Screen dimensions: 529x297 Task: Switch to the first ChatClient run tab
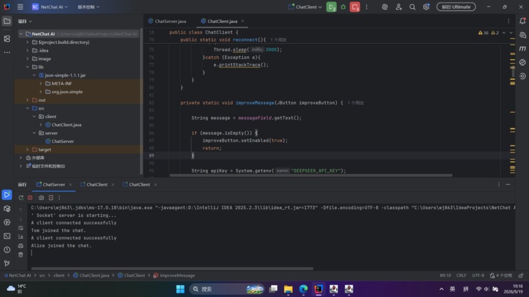94,184
